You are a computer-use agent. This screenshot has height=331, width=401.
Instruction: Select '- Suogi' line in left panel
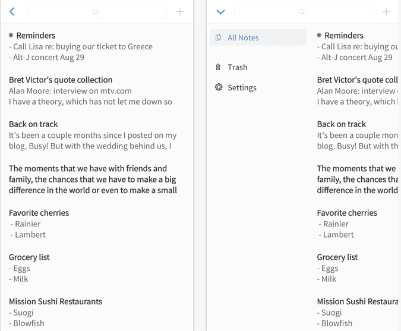pyautogui.click(x=21, y=313)
